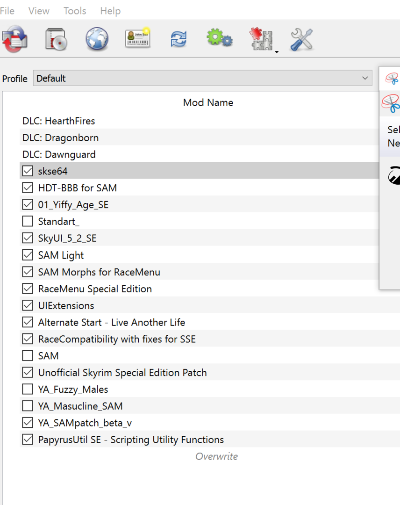Disable SAM Morphs for RaceMenu checkbox
Viewport: 400px width, 505px height.
[28, 272]
